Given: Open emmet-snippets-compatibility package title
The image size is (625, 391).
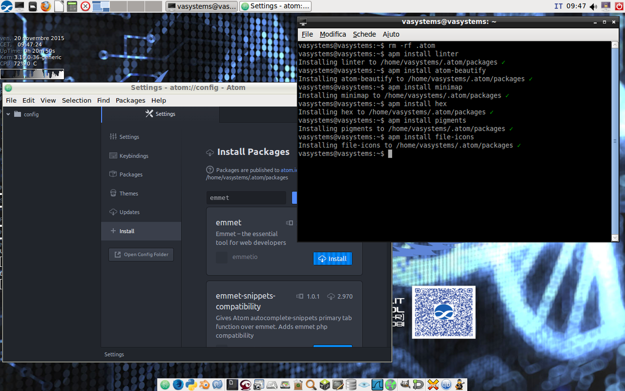Looking at the screenshot, I should pos(246,301).
